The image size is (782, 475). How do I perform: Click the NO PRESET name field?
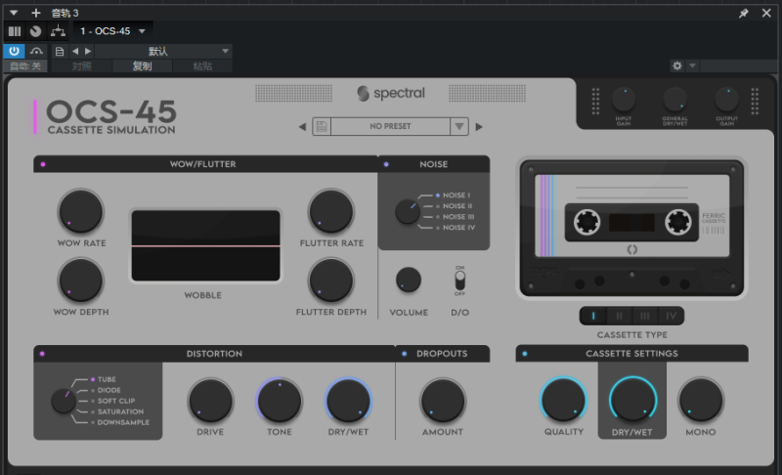click(390, 127)
